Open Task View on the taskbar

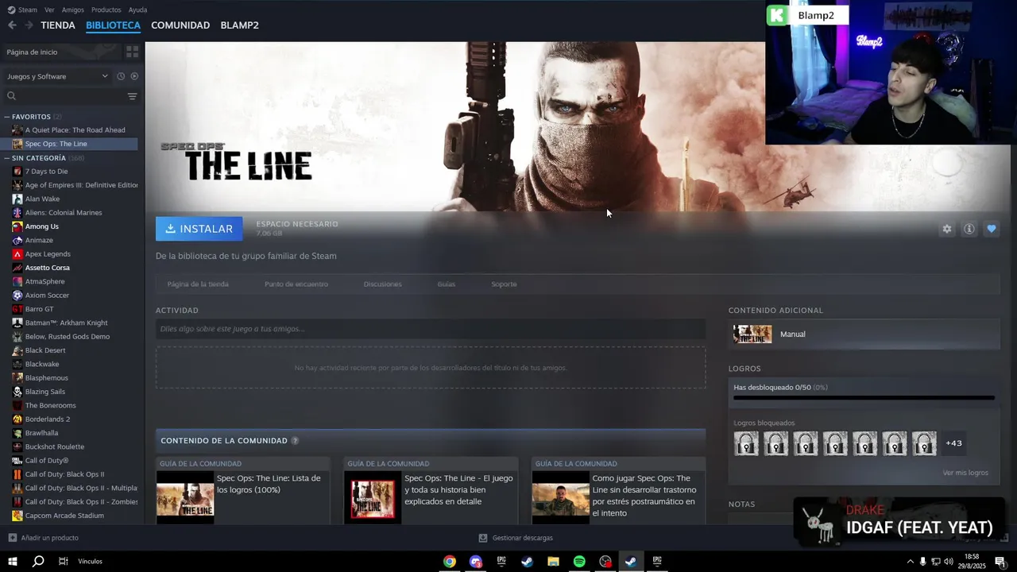coord(63,562)
